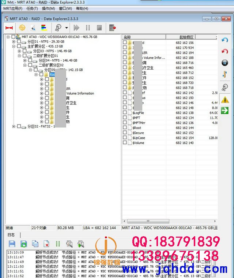Check the 分区01 NTFS 29.30 GB checkbox
The width and height of the screenshot is (234, 278).
(19, 41)
